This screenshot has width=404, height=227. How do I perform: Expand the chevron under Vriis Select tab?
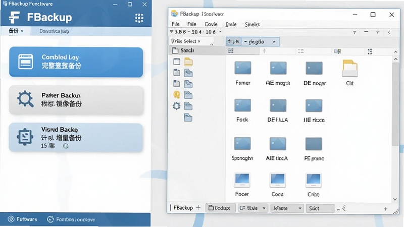[212, 44]
